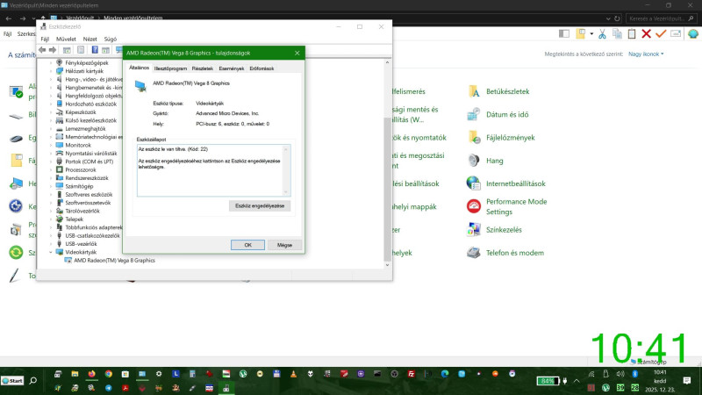Toggle the console tree icon in Eszközkezelő toolbar

coord(67,50)
